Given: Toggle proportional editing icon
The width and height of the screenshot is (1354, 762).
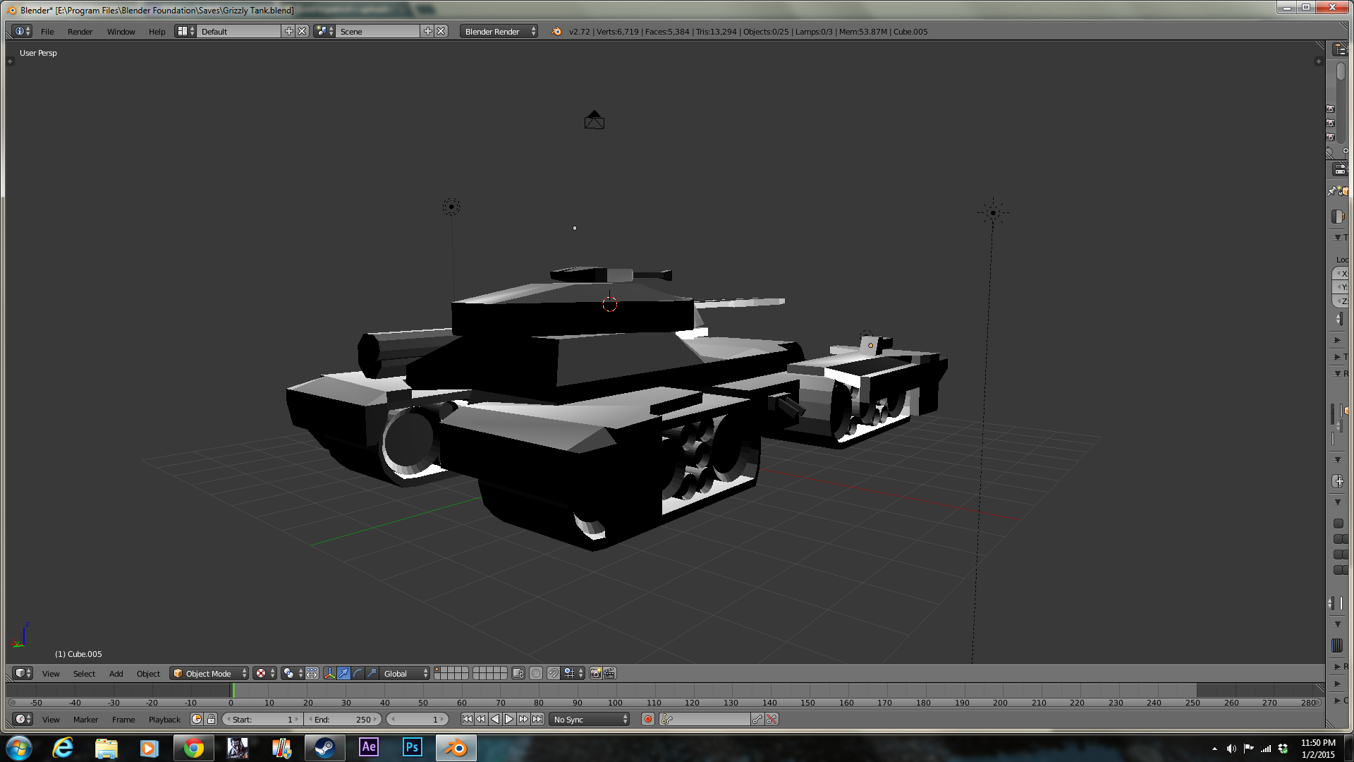Looking at the screenshot, I should pos(536,674).
